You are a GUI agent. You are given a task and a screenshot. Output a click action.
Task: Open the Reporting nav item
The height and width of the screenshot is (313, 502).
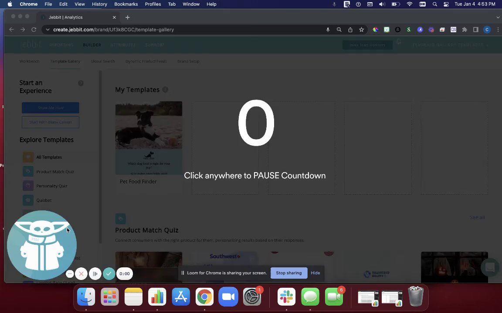click(x=61, y=45)
